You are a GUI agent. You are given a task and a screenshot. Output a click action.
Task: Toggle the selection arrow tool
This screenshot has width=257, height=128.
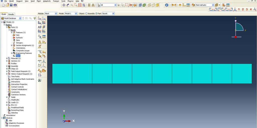coord(98,5)
